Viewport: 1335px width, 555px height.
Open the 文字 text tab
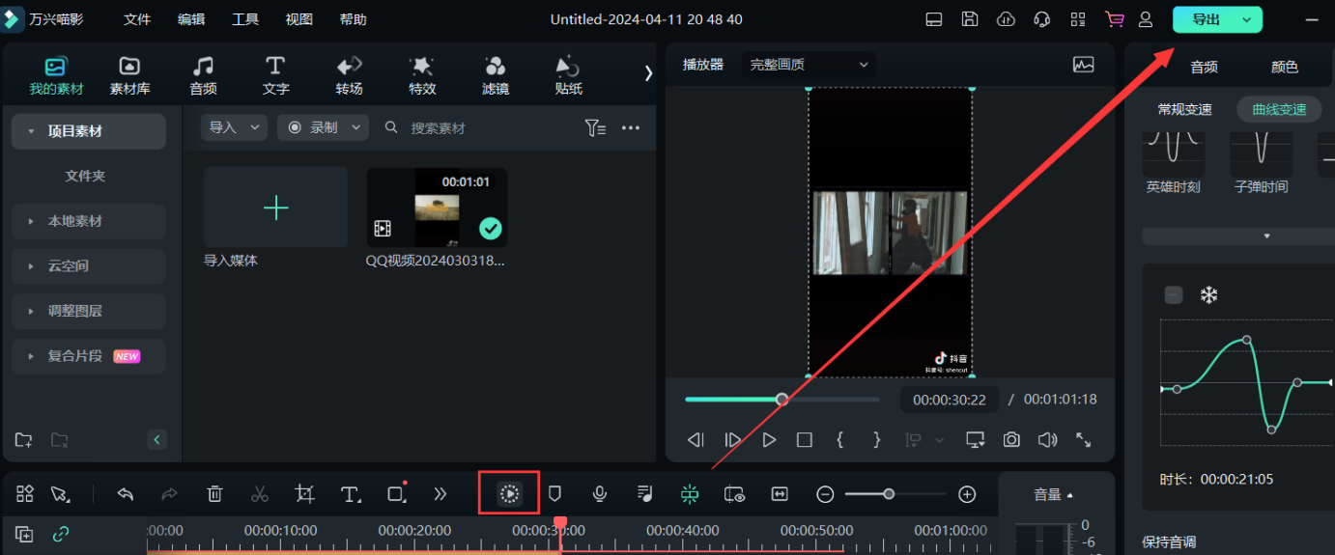pos(275,75)
